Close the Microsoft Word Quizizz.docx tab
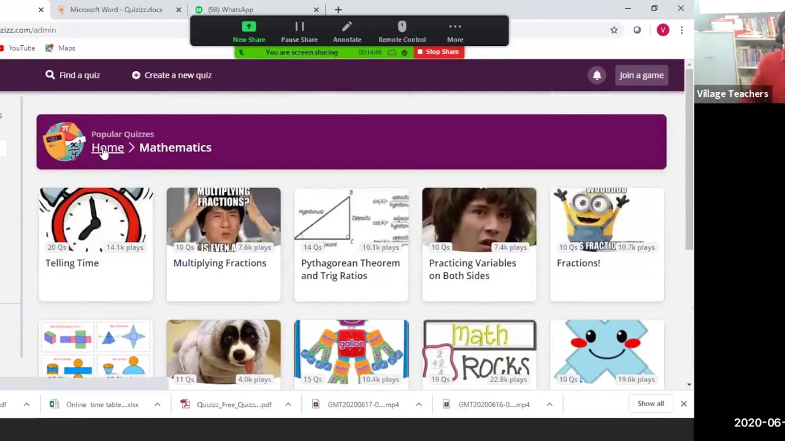 (178, 10)
